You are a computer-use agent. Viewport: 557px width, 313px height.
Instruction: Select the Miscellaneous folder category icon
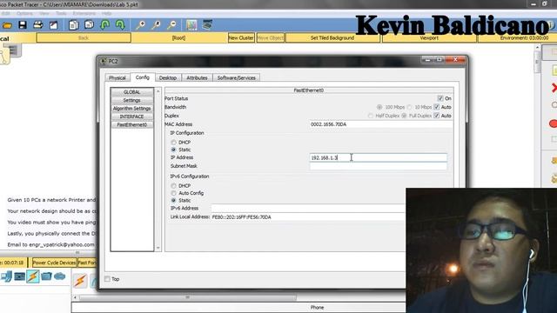pyautogui.click(x=46, y=276)
